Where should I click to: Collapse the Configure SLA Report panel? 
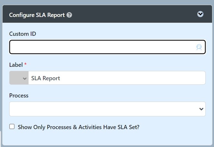(x=200, y=14)
